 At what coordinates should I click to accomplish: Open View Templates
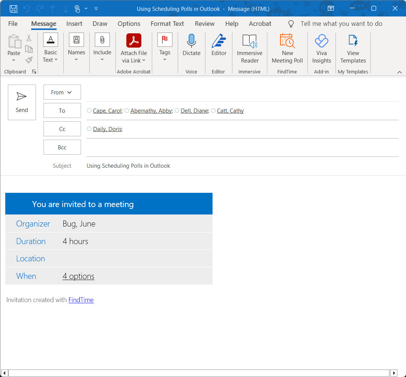pos(353,49)
